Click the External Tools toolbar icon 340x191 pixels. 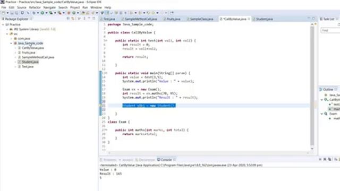59,13
